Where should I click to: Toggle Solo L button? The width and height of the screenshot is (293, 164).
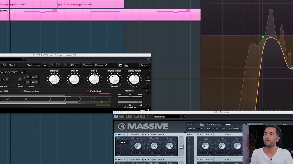(x=28, y=82)
